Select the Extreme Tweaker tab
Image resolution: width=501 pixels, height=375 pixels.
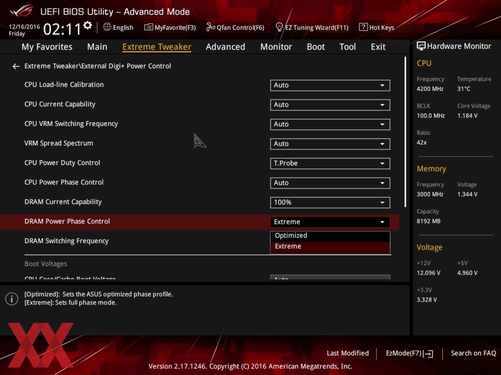click(157, 47)
